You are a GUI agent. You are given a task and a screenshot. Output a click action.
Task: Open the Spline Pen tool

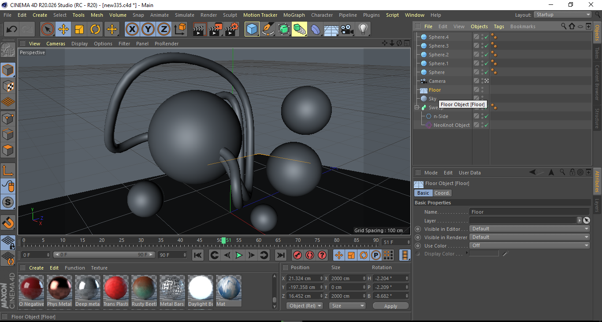tap(268, 30)
